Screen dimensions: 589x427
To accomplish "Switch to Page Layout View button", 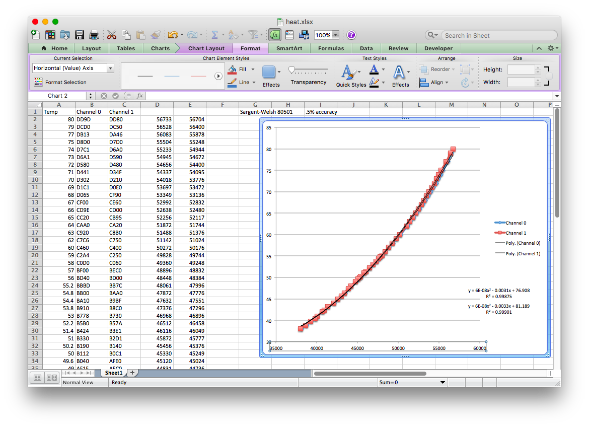I will (52, 378).
